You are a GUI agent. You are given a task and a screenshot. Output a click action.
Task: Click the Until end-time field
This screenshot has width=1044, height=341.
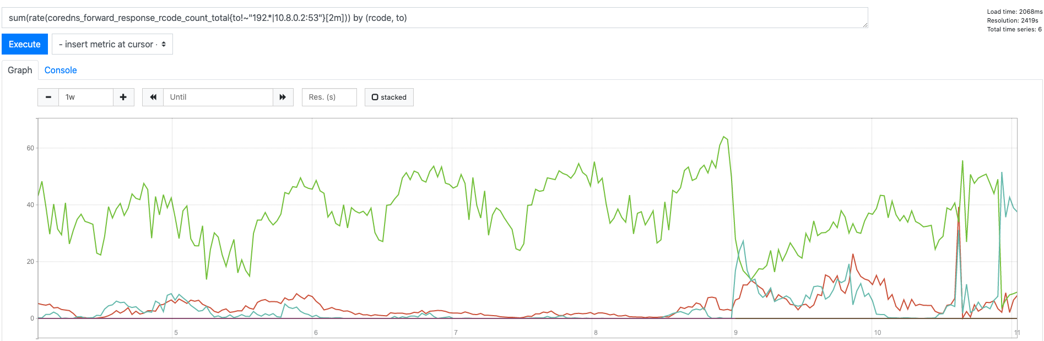[x=218, y=97]
